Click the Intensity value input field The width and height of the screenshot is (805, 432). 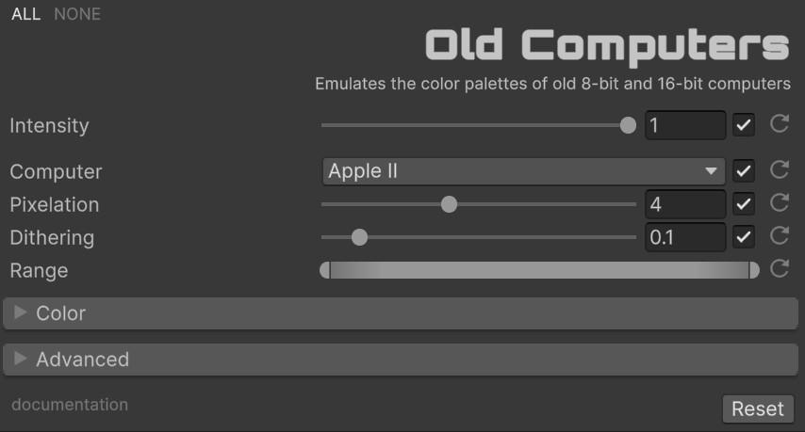[684, 125]
